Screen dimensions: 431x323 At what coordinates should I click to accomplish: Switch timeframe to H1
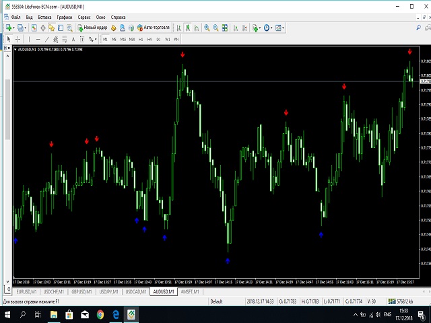click(x=141, y=40)
